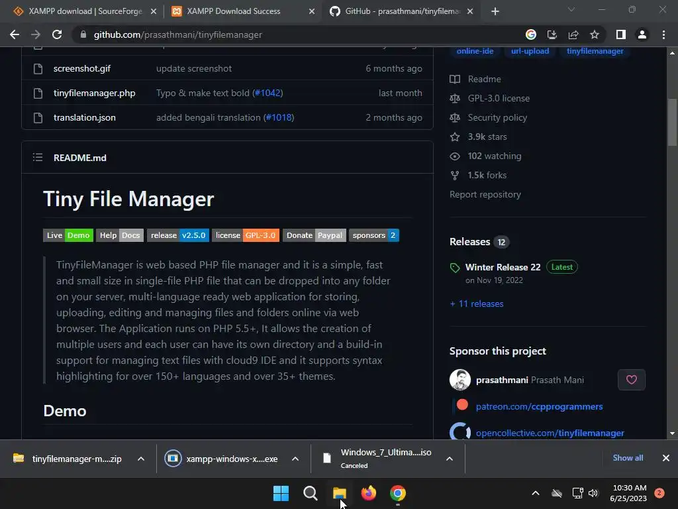View 3.9k stars link

click(487, 137)
